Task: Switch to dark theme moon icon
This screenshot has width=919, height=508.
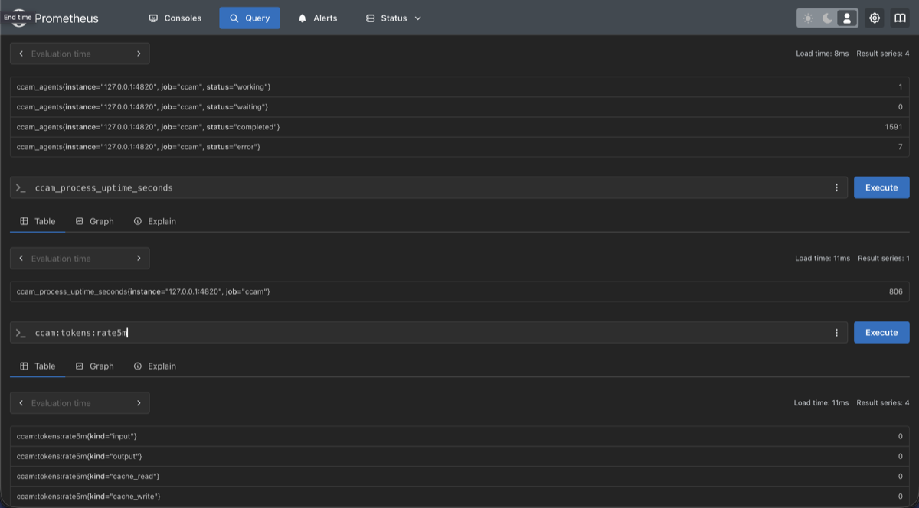Action: tap(827, 18)
